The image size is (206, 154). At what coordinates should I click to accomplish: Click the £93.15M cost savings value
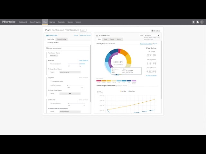pyautogui.click(x=151, y=55)
